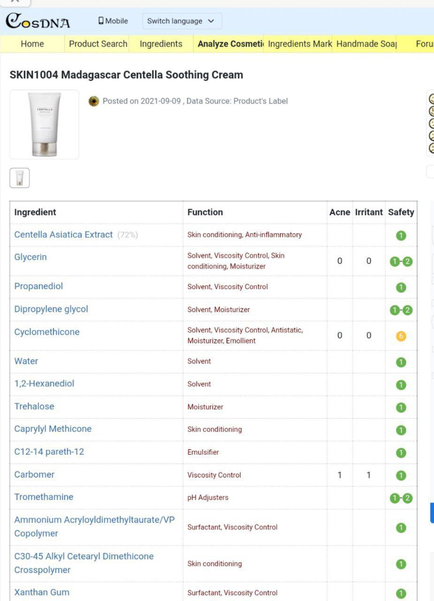Open the Home menu item
This screenshot has width=434, height=601.
click(32, 44)
